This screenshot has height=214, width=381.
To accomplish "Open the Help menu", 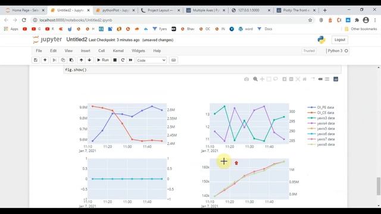I will [157, 51].
